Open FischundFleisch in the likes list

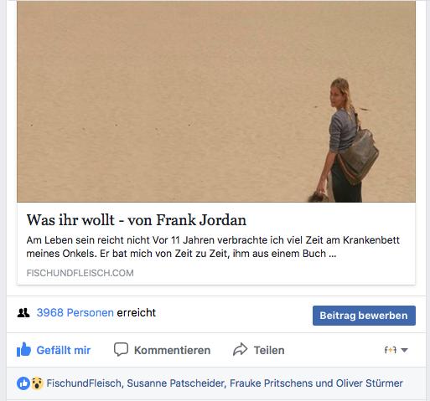point(84,383)
